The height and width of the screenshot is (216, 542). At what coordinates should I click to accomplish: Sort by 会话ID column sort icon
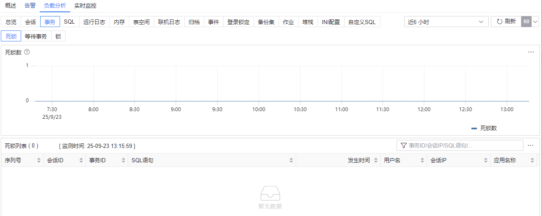click(81, 161)
